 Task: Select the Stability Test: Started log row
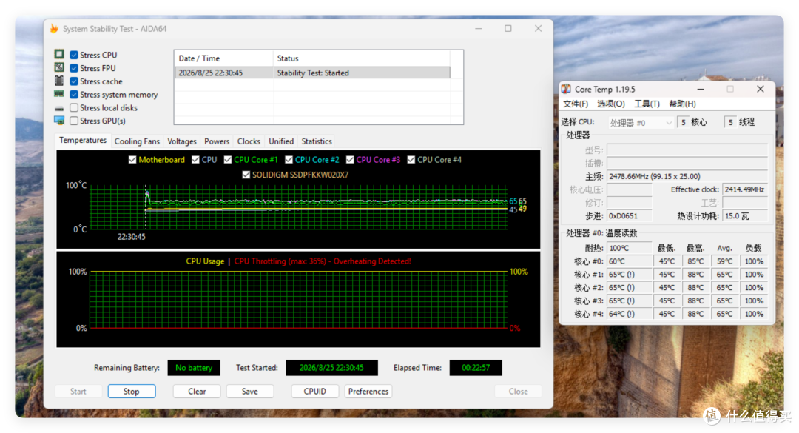click(x=312, y=73)
